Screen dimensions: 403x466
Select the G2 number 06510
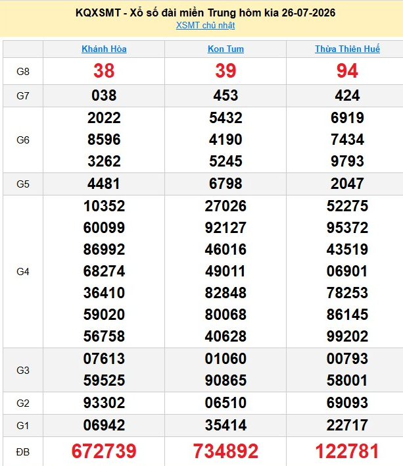pyautogui.click(x=225, y=403)
